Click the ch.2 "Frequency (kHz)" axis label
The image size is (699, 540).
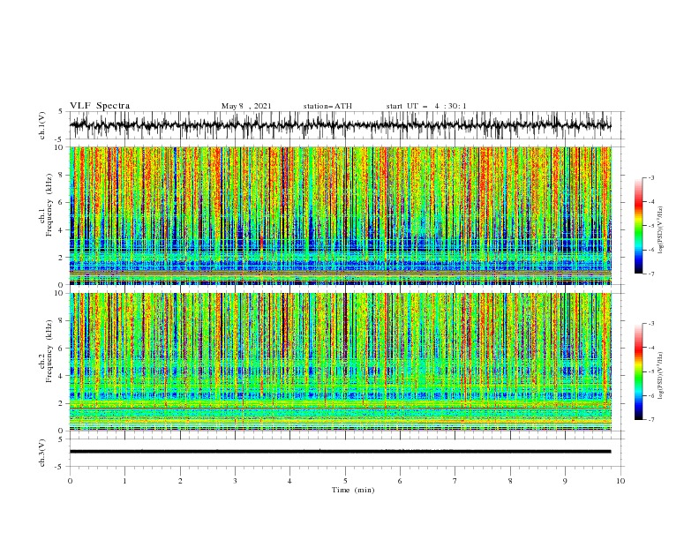tap(49, 350)
